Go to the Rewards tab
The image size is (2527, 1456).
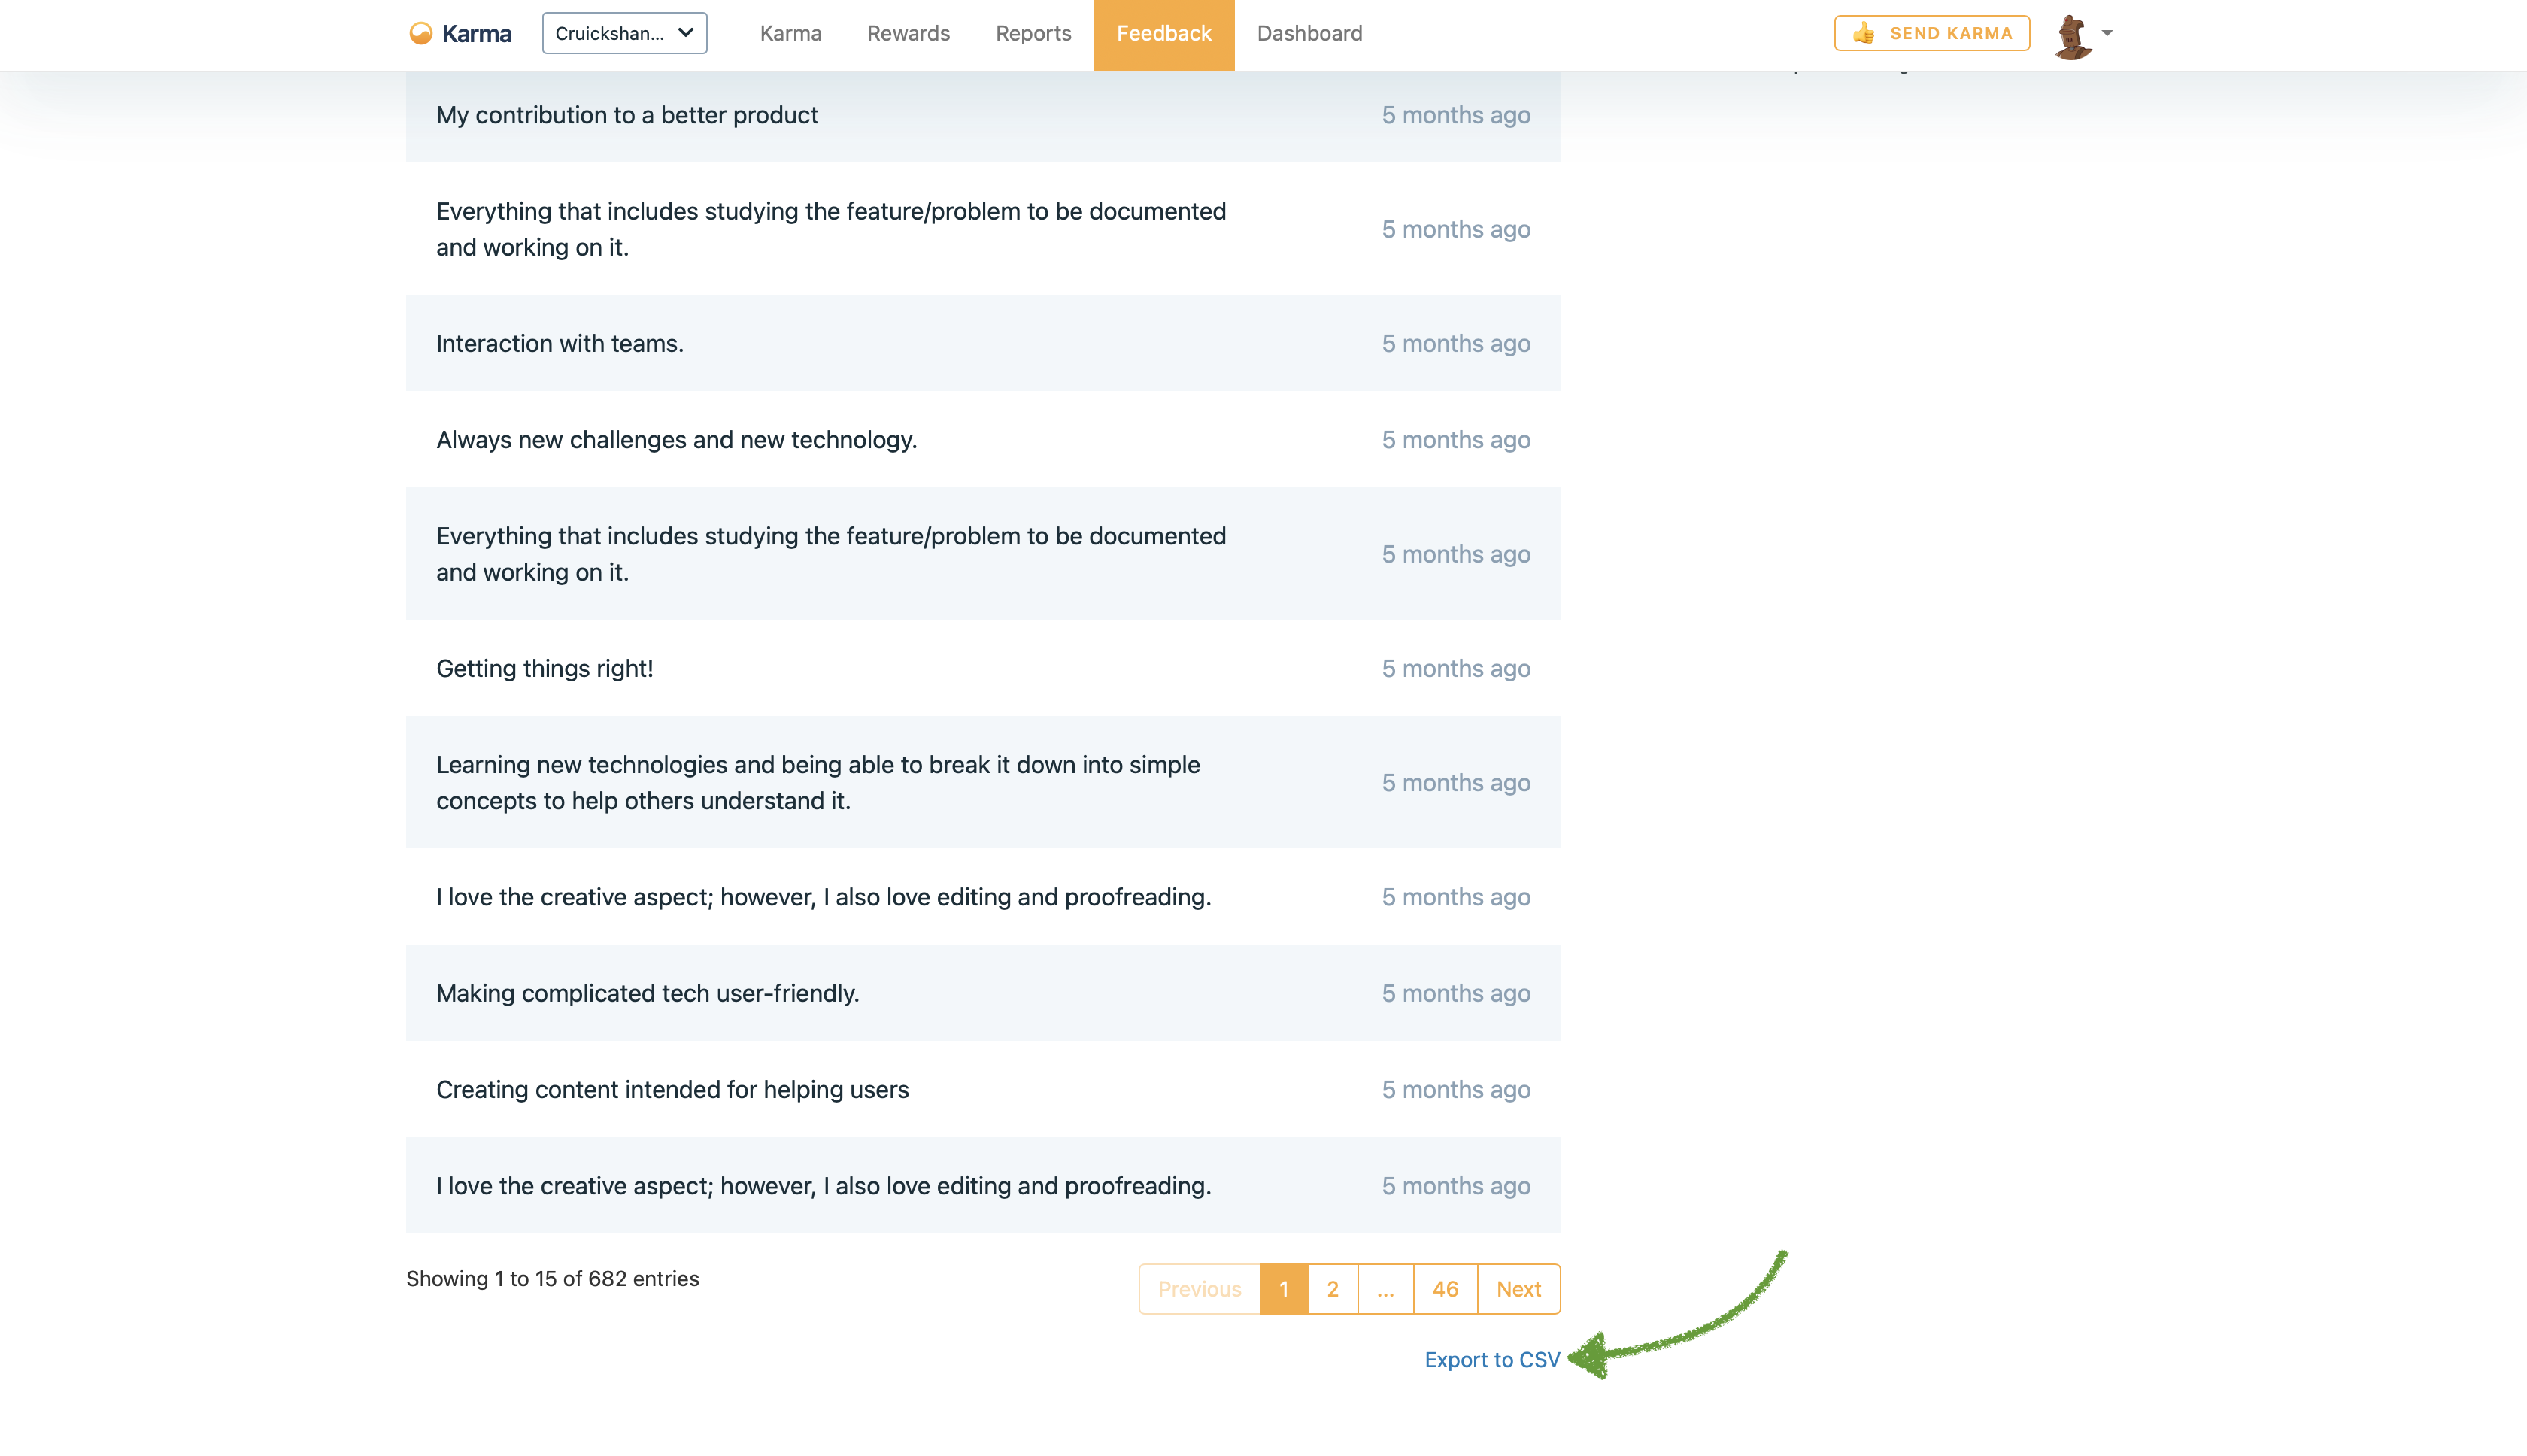(908, 34)
